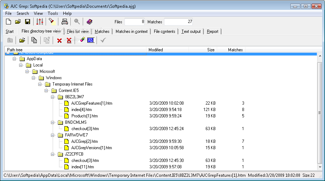Select checkout[3].htm under JZ2CPFCB

coord(85,160)
